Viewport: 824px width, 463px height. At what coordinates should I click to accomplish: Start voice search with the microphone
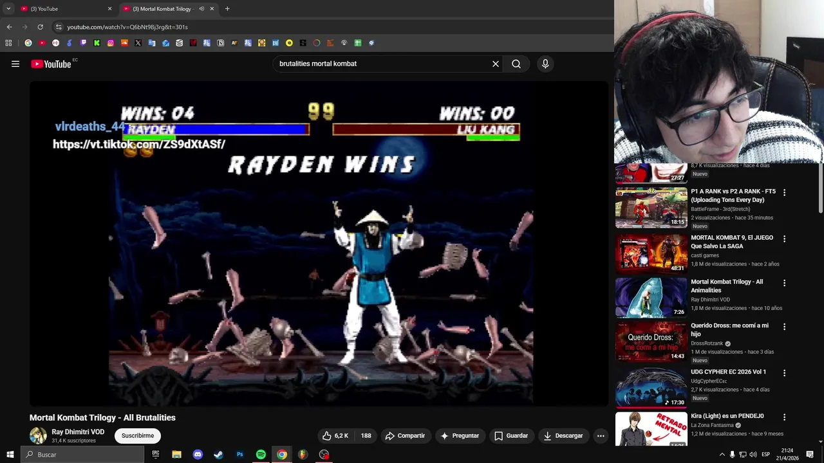point(545,64)
